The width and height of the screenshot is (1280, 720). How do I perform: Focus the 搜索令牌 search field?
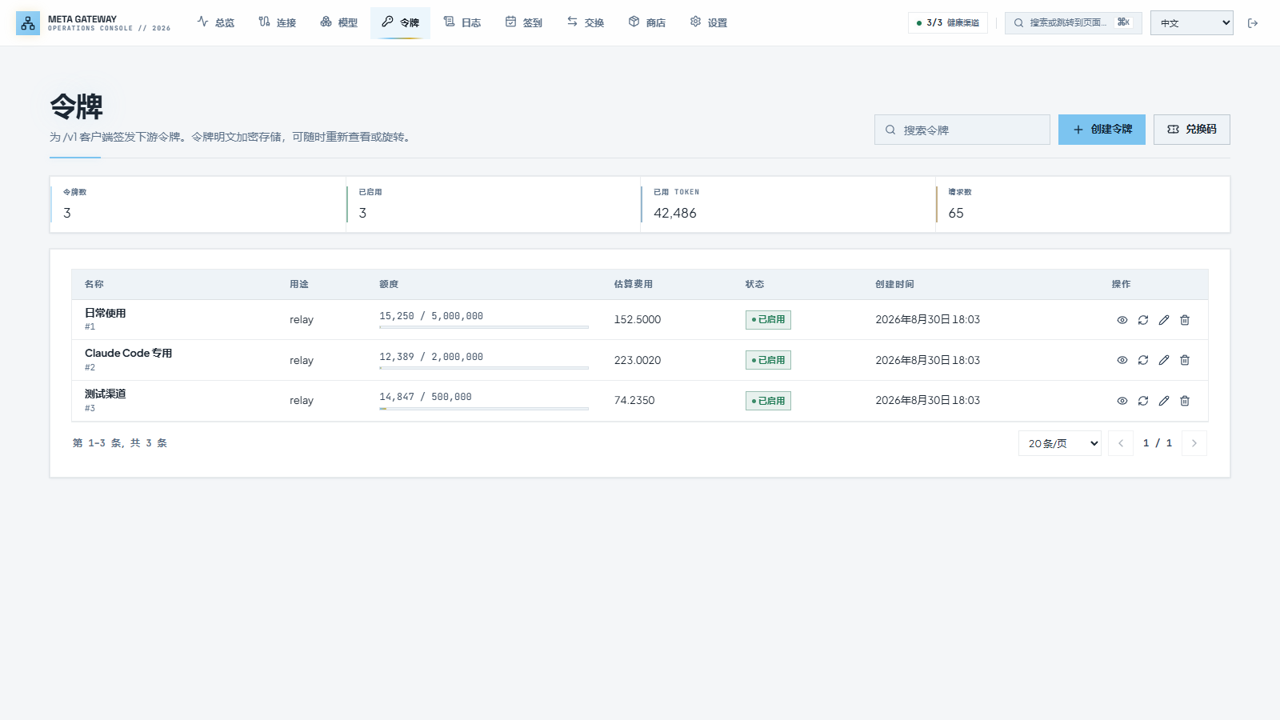coord(962,130)
